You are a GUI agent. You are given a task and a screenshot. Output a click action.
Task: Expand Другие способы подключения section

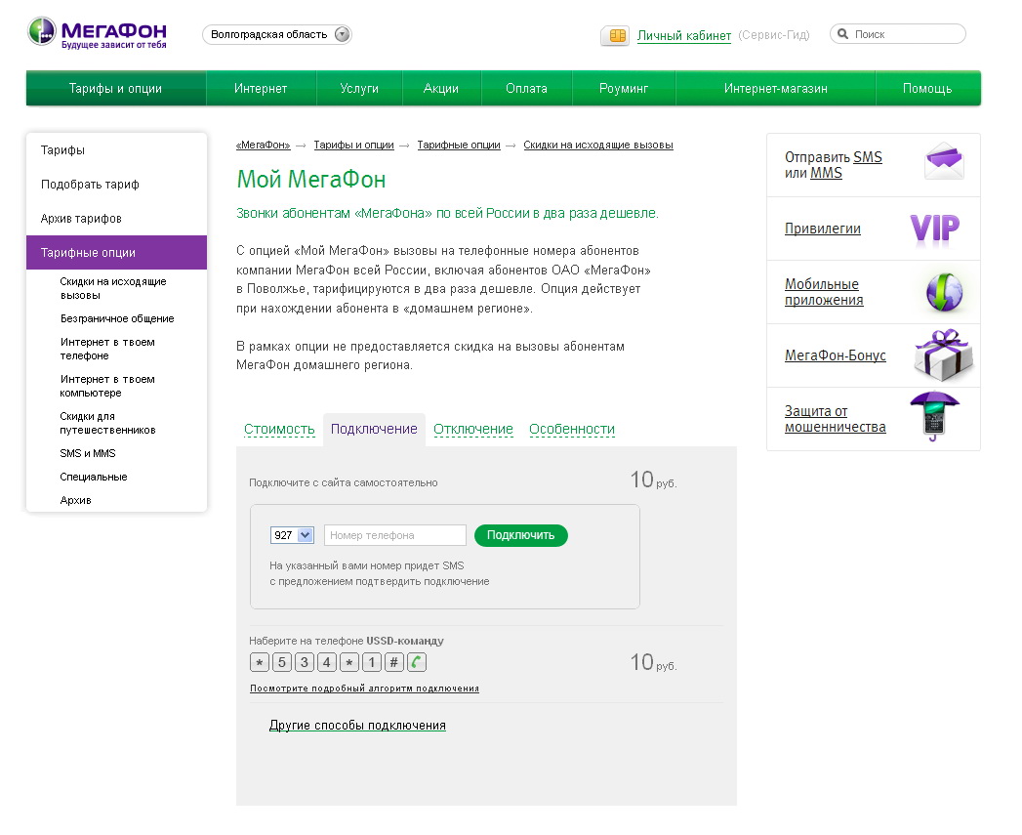click(357, 726)
